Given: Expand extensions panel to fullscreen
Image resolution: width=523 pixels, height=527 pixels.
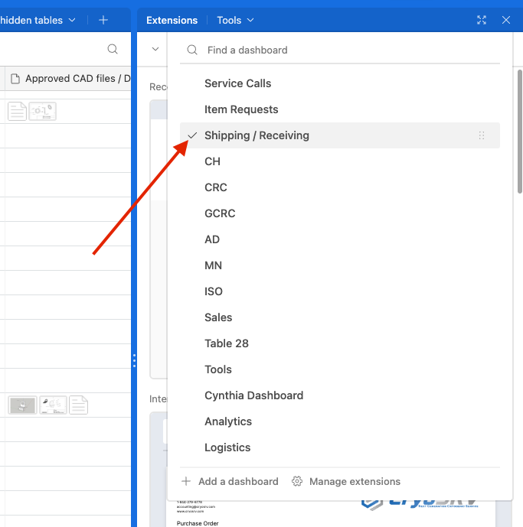Looking at the screenshot, I should click(x=482, y=20).
